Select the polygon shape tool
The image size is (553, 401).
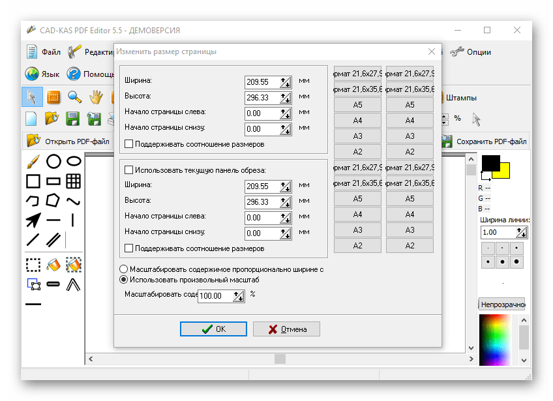53,201
